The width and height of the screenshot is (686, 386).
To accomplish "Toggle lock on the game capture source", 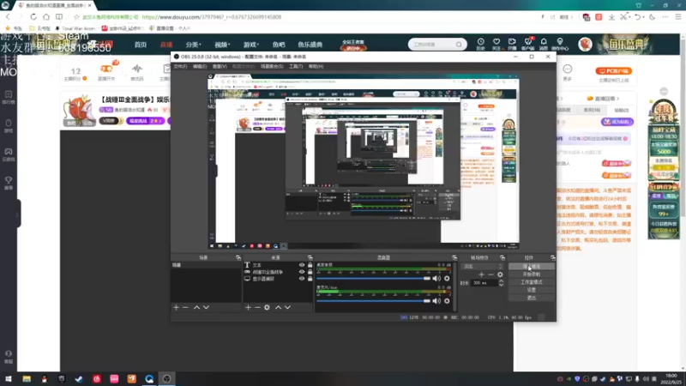I will point(310,272).
